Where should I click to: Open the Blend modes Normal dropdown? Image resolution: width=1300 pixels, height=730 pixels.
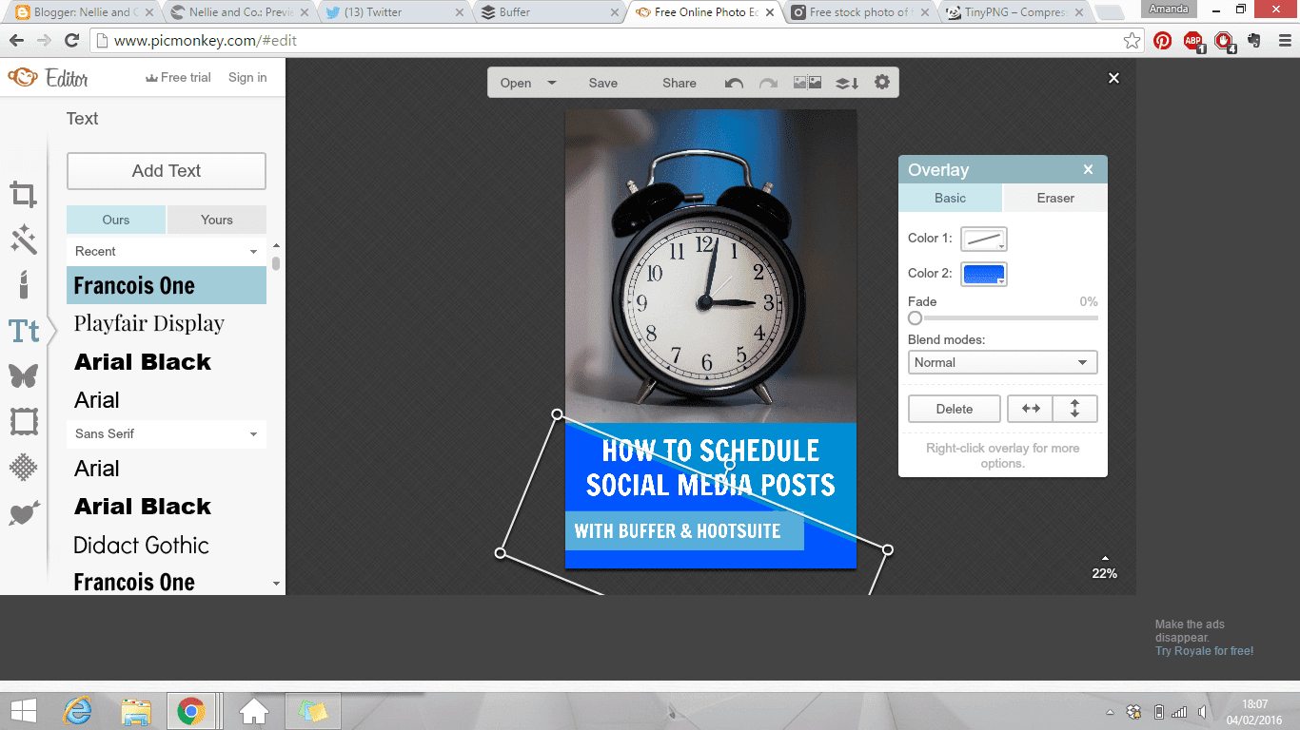pos(1002,362)
